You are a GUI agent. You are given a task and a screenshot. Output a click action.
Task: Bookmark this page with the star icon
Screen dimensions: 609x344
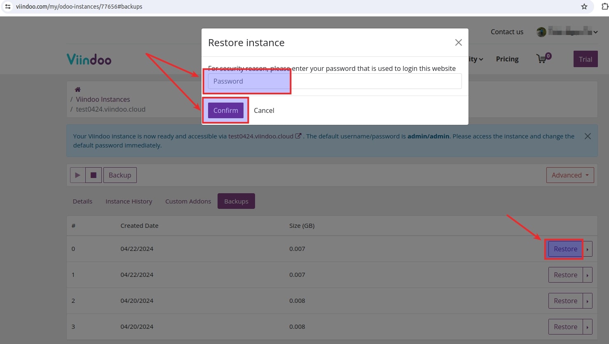point(584,7)
